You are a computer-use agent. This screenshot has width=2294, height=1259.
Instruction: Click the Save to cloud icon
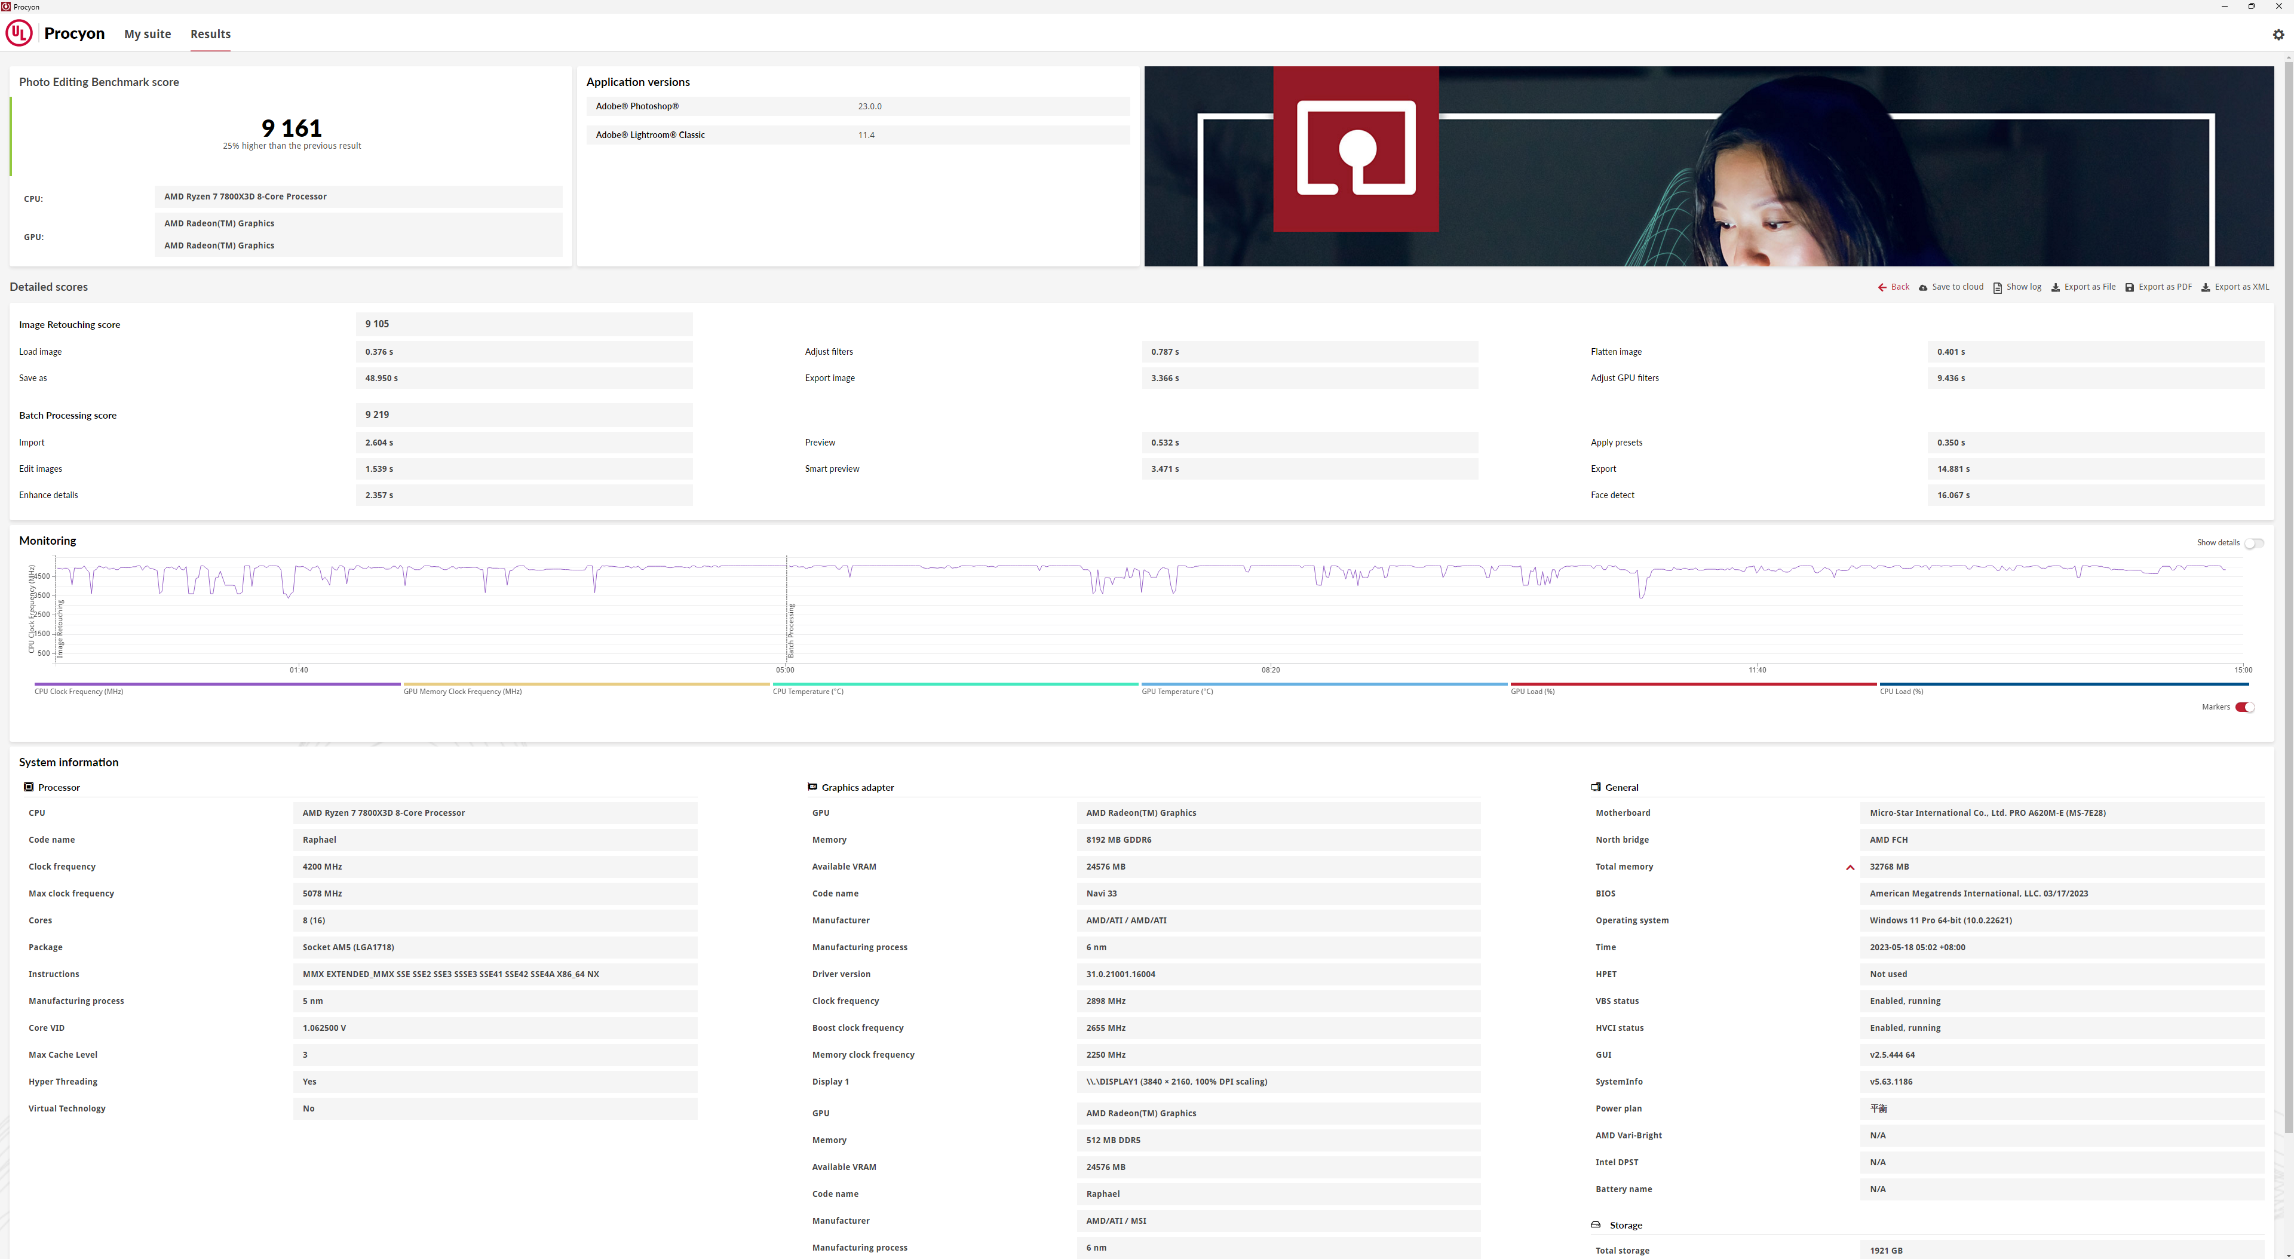(1922, 288)
